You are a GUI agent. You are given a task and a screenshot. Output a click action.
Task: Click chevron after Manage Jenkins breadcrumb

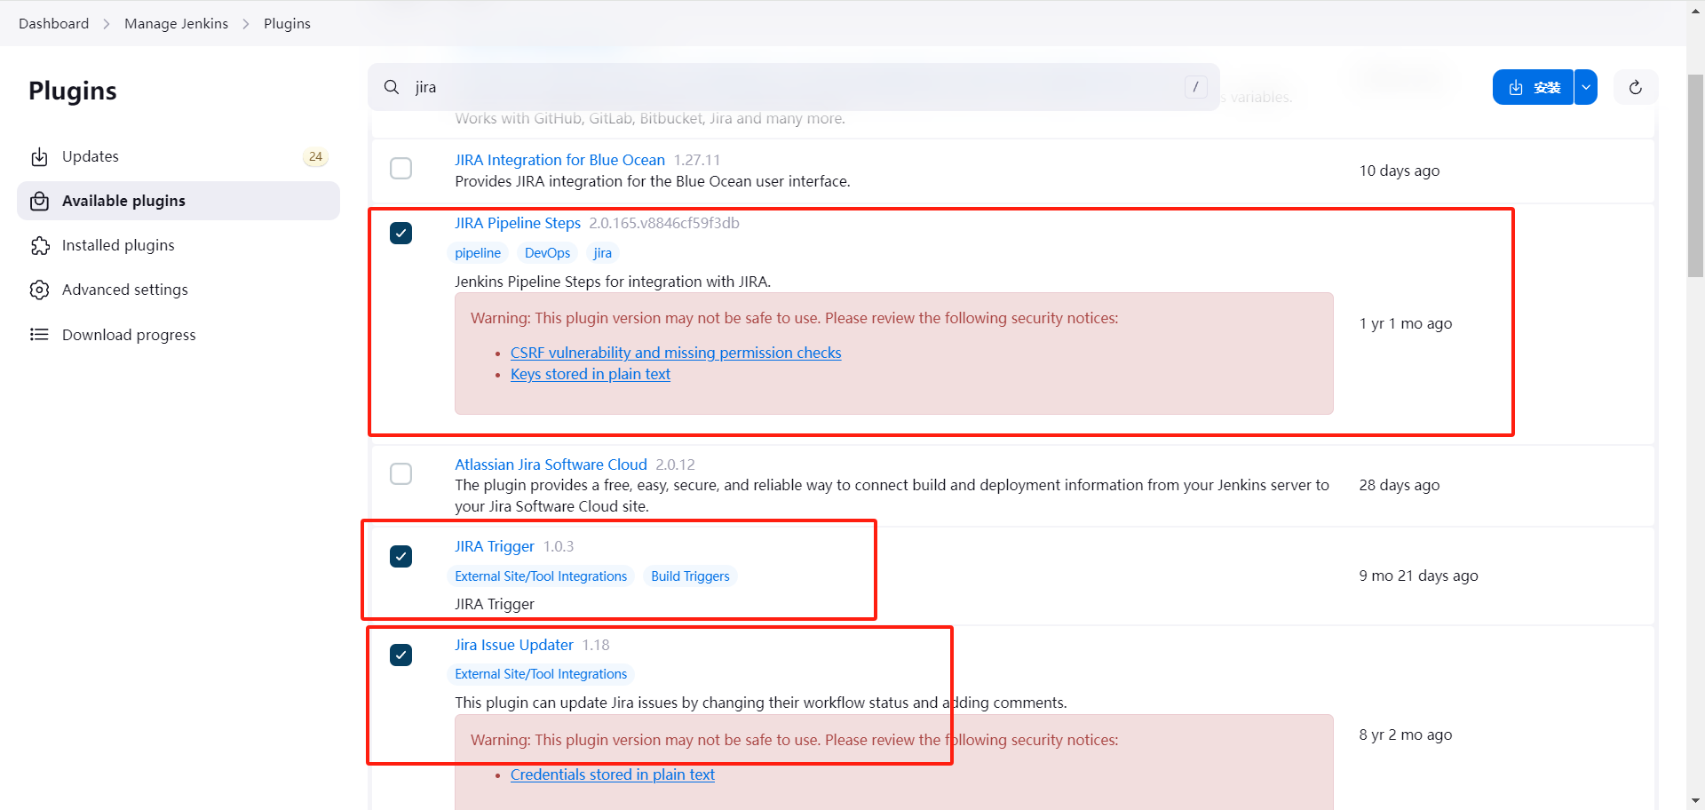(x=246, y=24)
